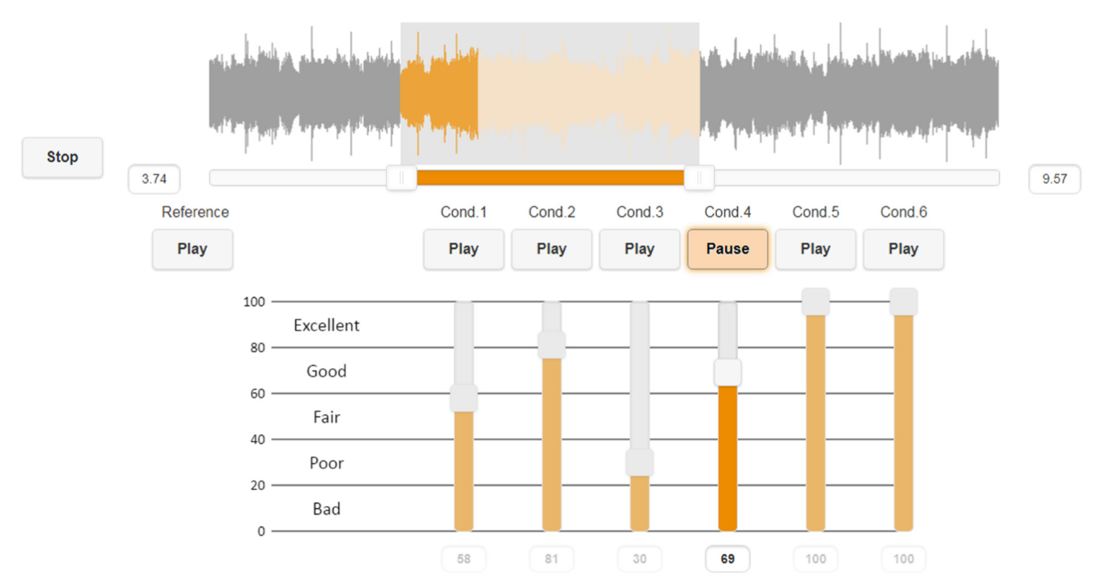Viewport: 1098px width, 588px height.
Task: Click the Cond.2 rating slider handle
Action: (551, 345)
